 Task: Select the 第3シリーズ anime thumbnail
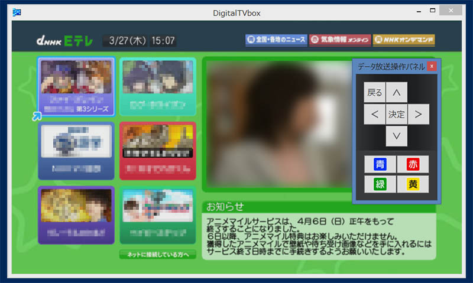[x=76, y=87]
